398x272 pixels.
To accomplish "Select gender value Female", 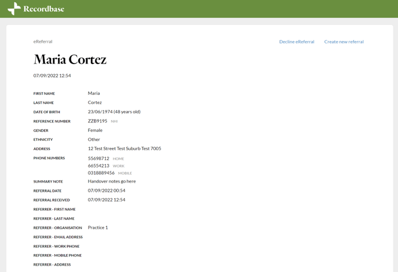I will (x=95, y=131).
